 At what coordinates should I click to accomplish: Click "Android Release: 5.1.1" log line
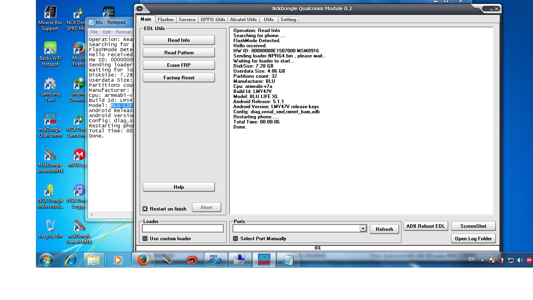click(x=258, y=102)
